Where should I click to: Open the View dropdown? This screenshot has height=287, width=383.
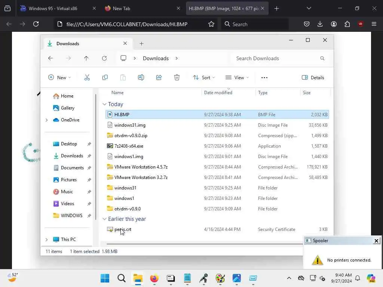point(237,78)
